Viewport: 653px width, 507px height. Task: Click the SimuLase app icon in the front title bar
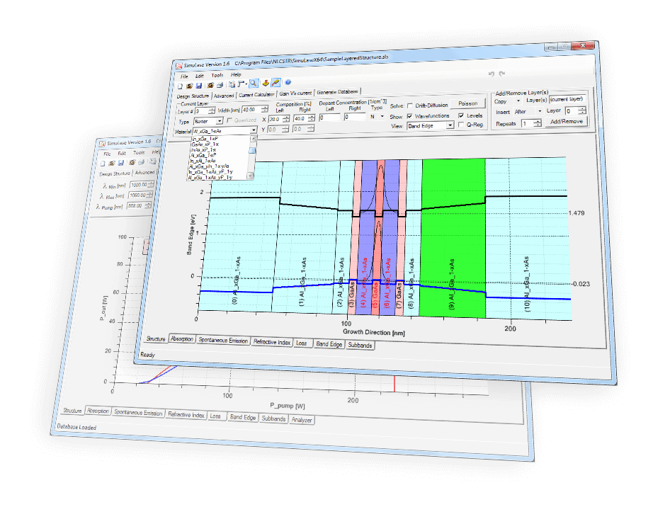[x=179, y=66]
